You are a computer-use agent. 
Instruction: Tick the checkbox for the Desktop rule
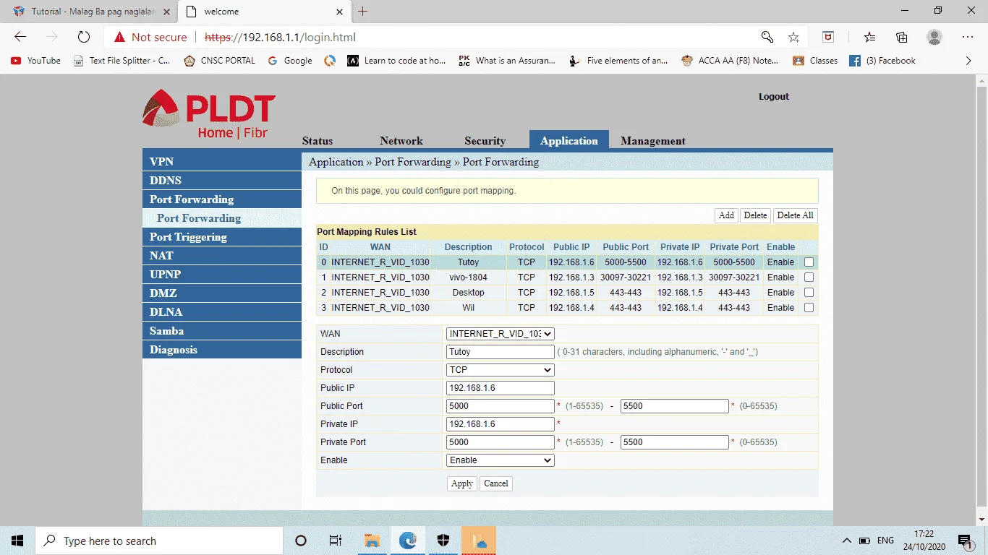click(x=809, y=293)
